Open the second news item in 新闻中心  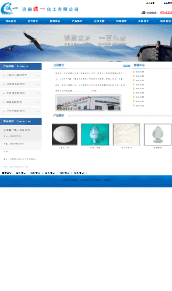coord(140,76)
